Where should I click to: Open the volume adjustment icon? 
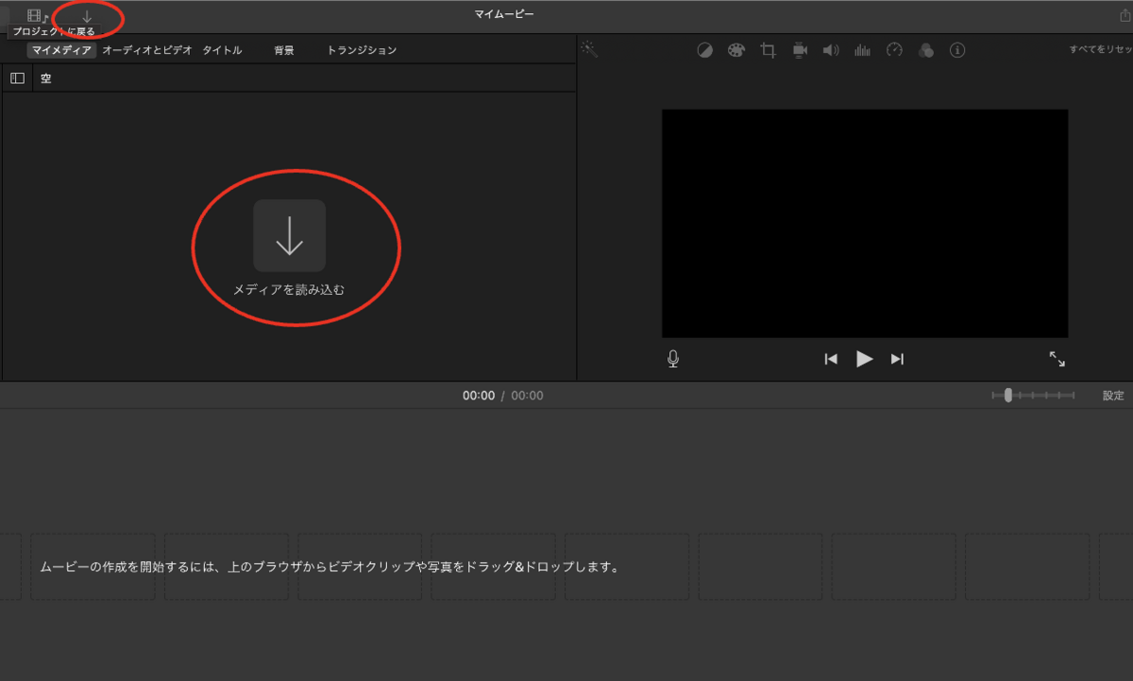click(831, 50)
